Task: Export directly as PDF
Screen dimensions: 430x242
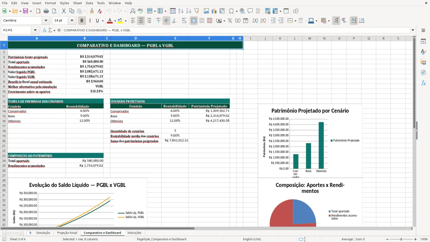Action: click(38, 11)
